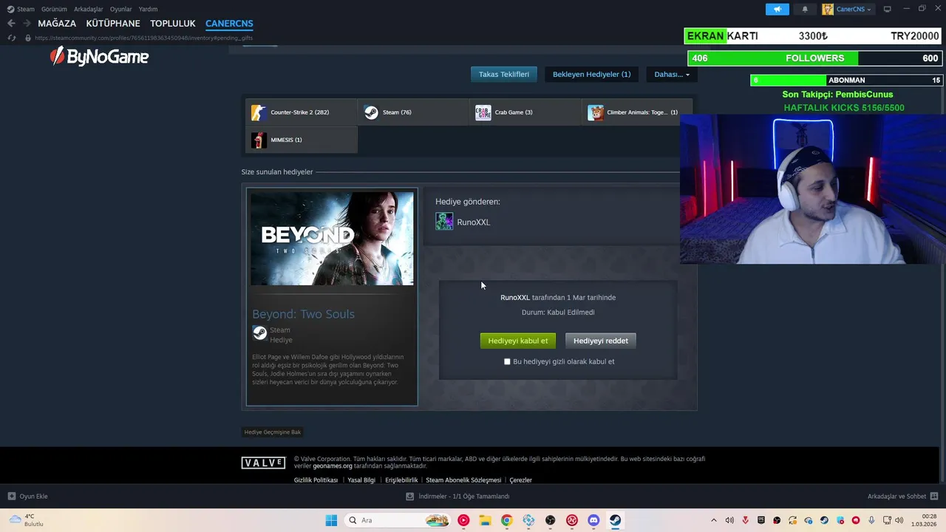Open the Windows Start button
The image size is (946, 532).
coord(331,520)
